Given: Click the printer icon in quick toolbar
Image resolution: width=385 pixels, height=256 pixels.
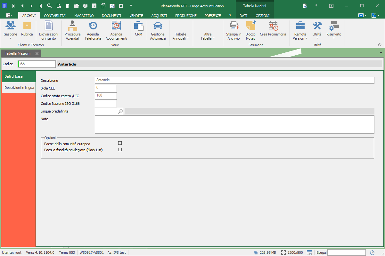Looking at the screenshot, I should click(x=85, y=6).
